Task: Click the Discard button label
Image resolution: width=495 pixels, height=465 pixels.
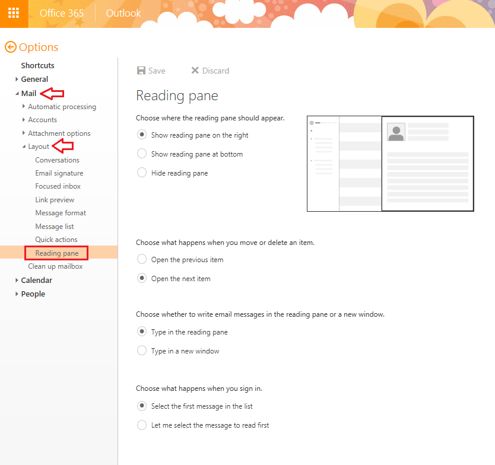Action: click(215, 71)
